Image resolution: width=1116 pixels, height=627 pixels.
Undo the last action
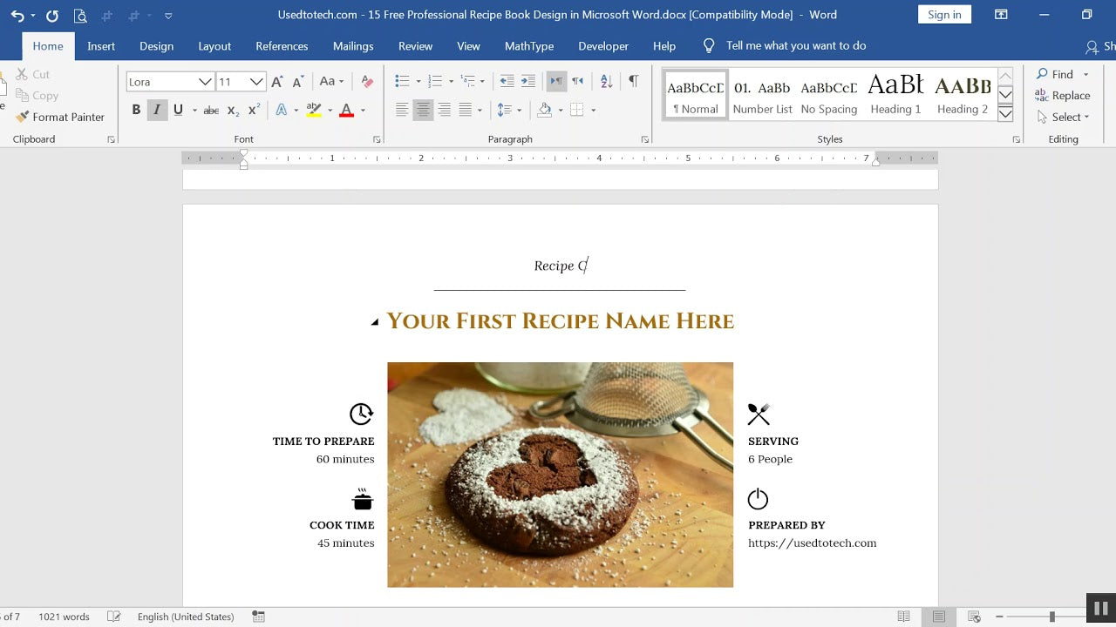(17, 16)
